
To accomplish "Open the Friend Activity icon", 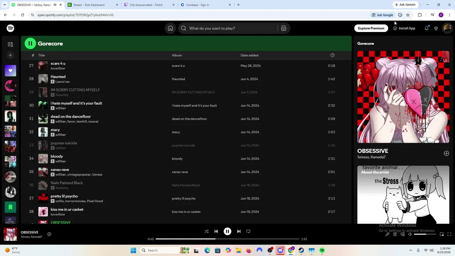I will coord(436,28).
